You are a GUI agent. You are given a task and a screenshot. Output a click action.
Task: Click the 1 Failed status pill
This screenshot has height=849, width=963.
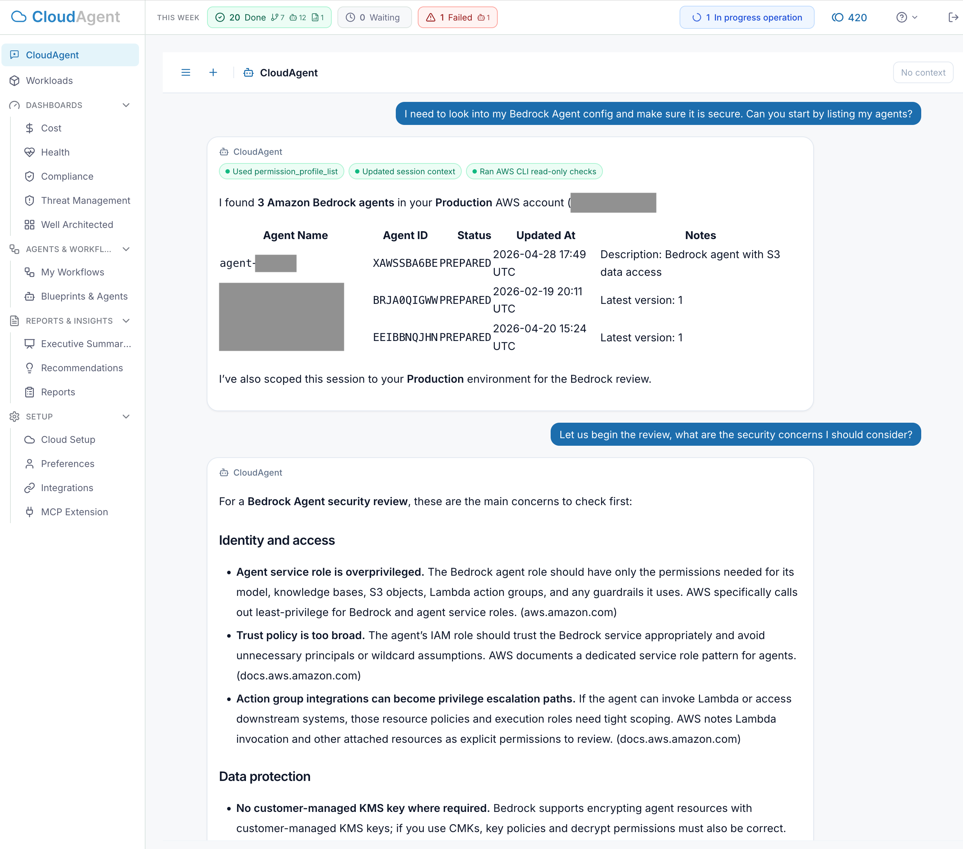pyautogui.click(x=457, y=17)
